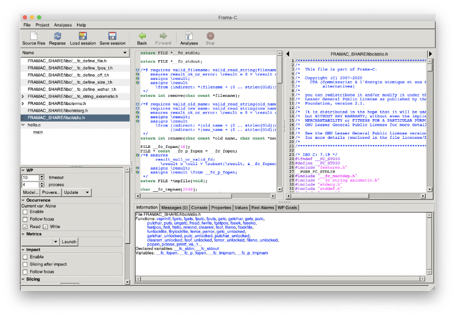Screen dimensions: 456x317
Task: Click the Provers... button
Action: click(x=50, y=192)
